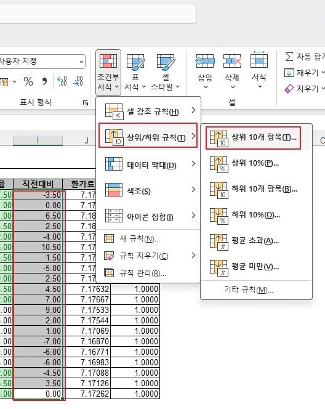Click the decrease decimal icon
This screenshot has width=325, height=409.
(x=78, y=81)
